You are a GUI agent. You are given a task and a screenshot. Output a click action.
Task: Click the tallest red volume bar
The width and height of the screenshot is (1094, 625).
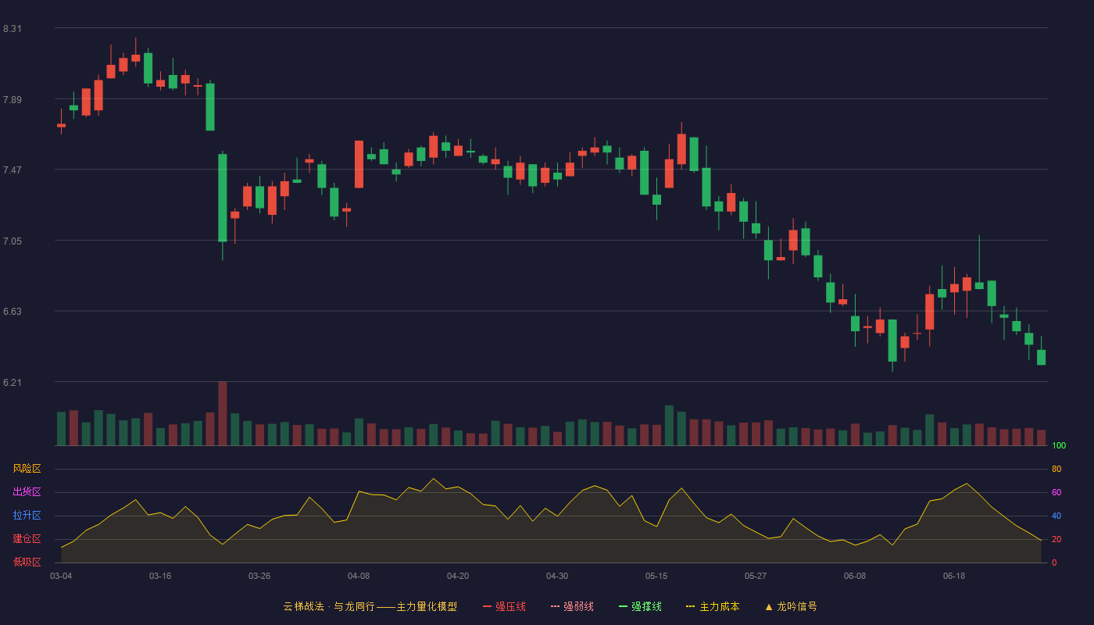223,413
